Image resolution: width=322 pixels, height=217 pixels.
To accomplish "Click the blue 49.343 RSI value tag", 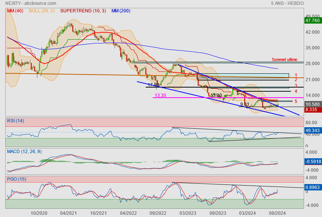I will tap(313, 130).
